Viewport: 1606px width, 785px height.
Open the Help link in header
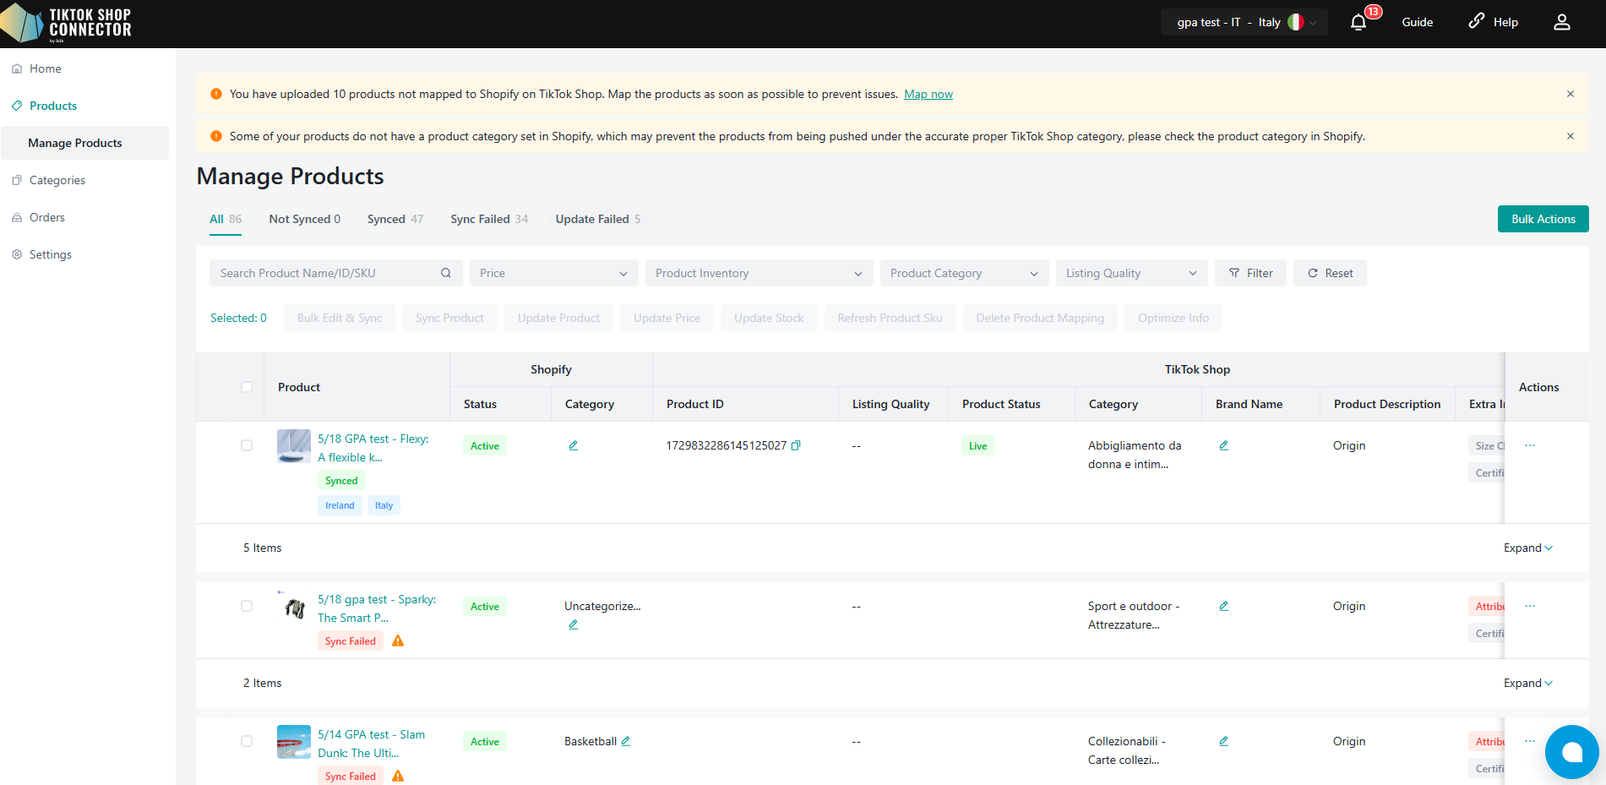click(1493, 22)
